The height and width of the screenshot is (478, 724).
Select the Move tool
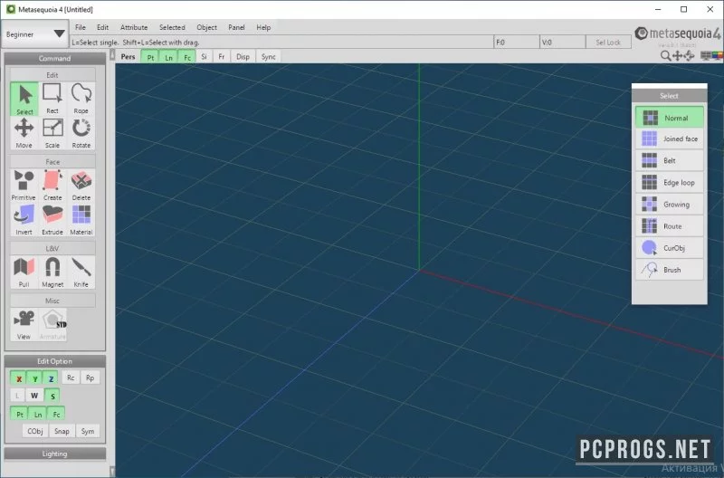point(24,133)
